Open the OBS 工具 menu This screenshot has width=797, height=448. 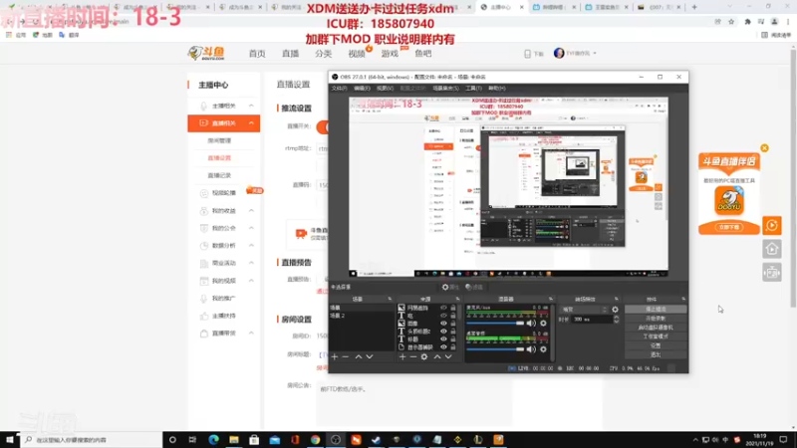[x=473, y=89]
